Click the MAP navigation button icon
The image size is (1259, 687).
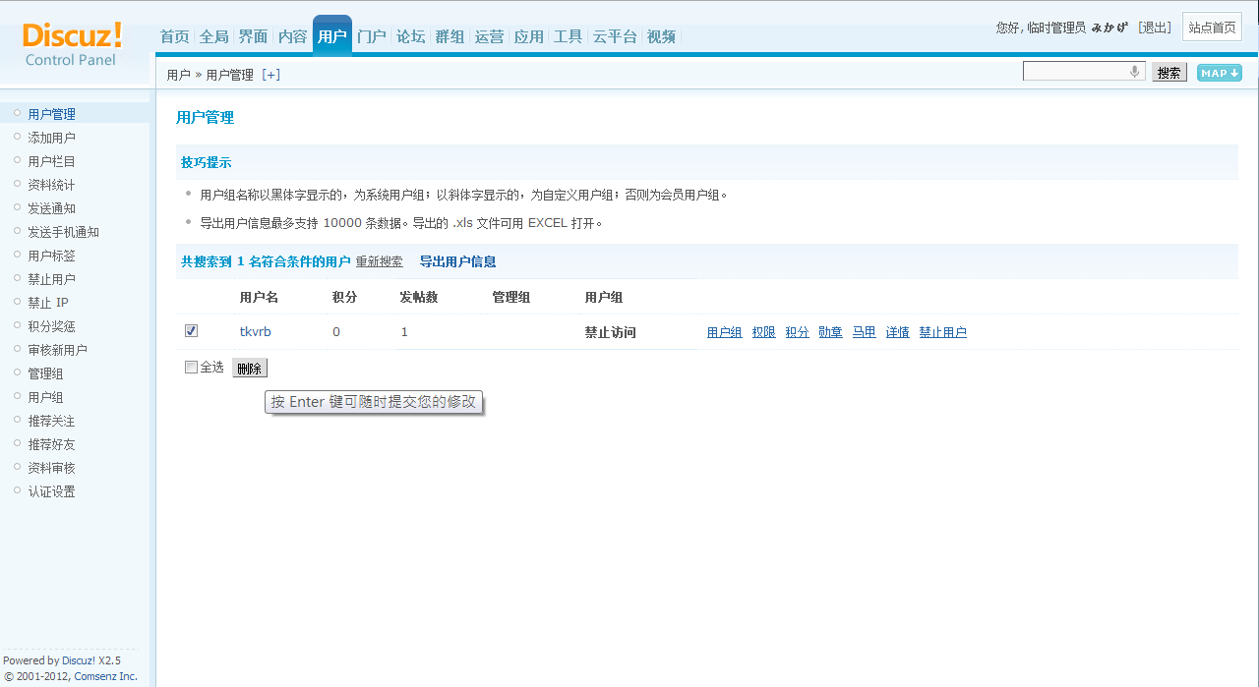pos(1219,73)
